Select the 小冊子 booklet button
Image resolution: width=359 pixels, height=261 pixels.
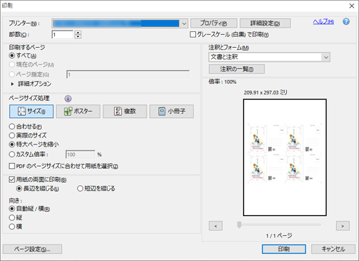pos(172,111)
